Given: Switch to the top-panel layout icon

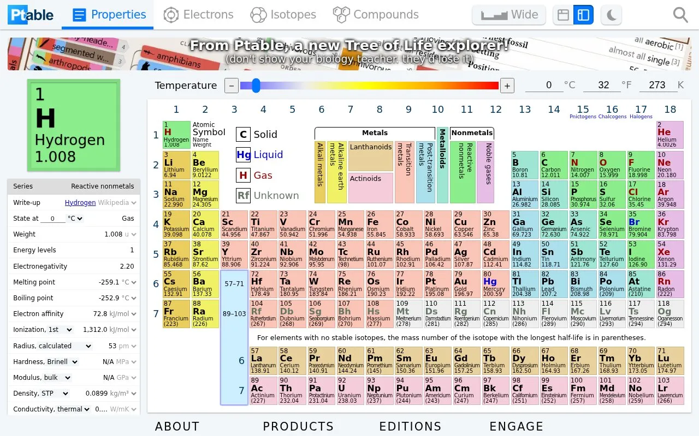Looking at the screenshot, I should pyautogui.click(x=563, y=15).
